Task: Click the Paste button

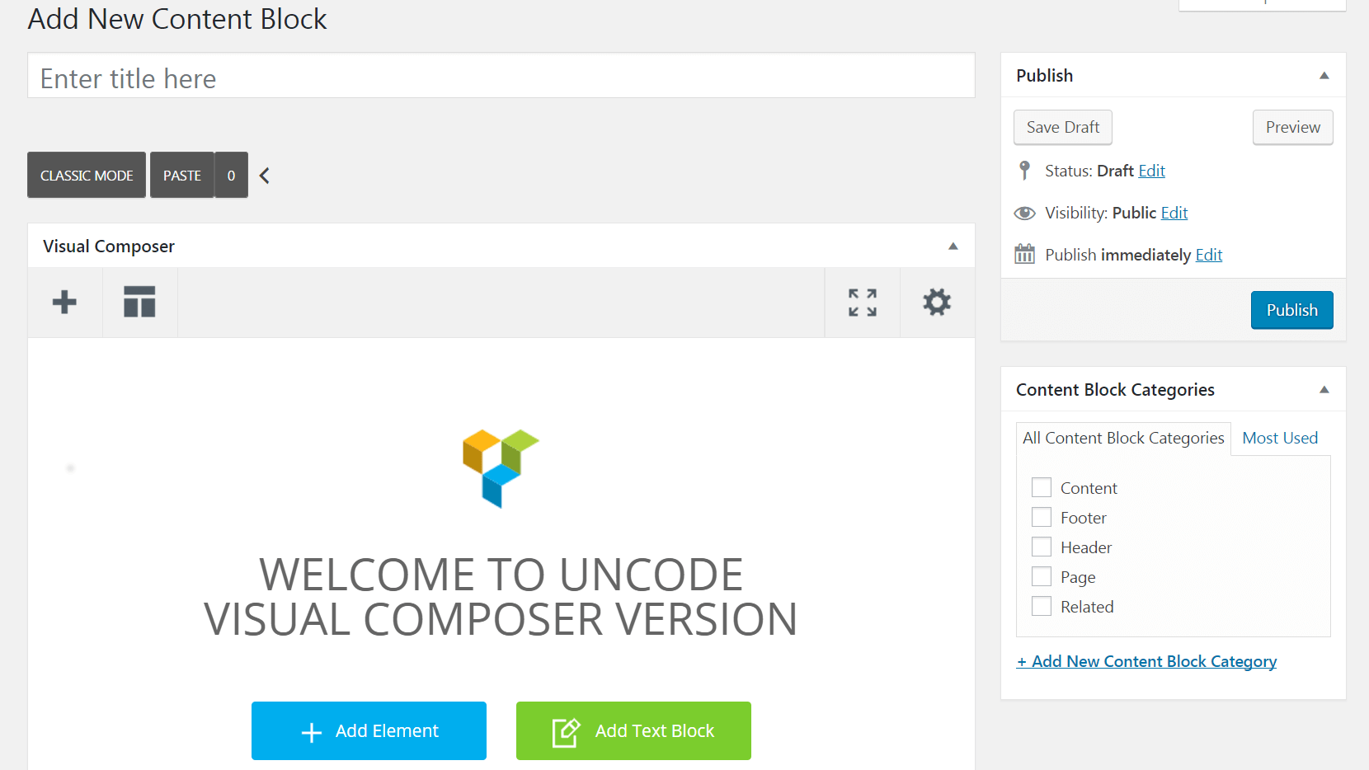Action: 182,175
